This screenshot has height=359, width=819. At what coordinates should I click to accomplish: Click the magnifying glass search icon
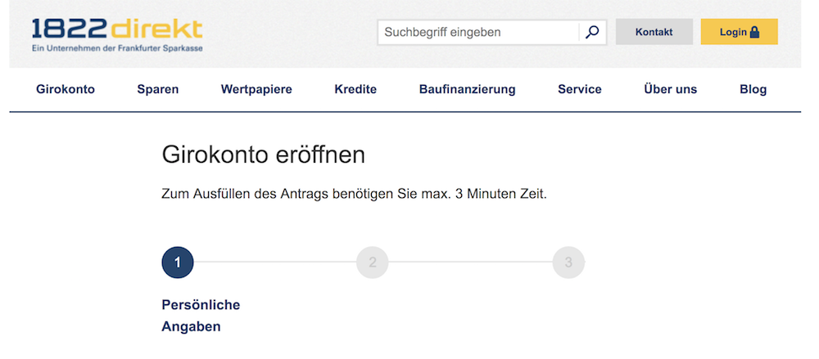pyautogui.click(x=592, y=33)
